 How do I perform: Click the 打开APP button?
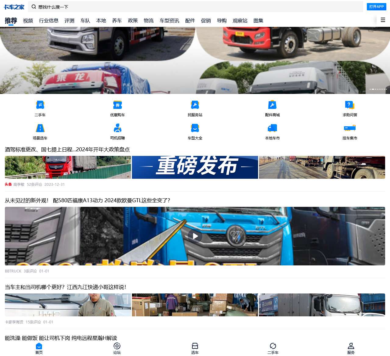point(377,7)
